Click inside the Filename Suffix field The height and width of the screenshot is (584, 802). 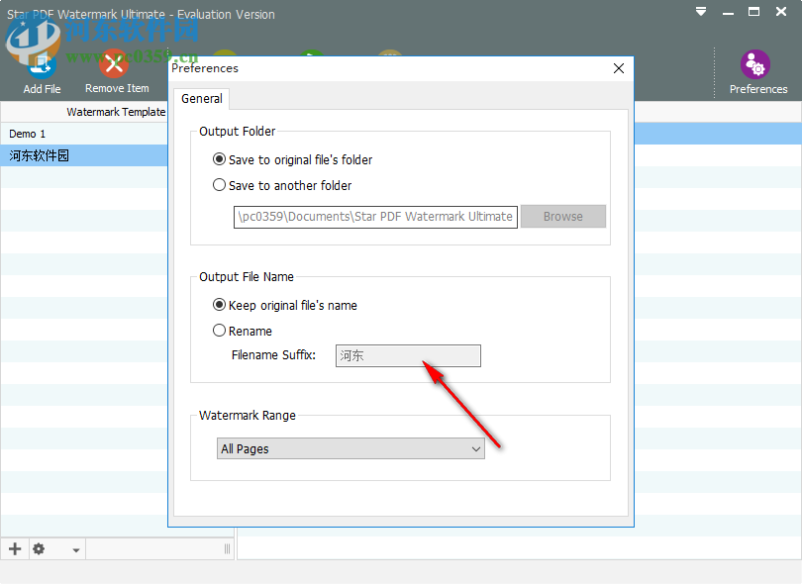pos(407,355)
